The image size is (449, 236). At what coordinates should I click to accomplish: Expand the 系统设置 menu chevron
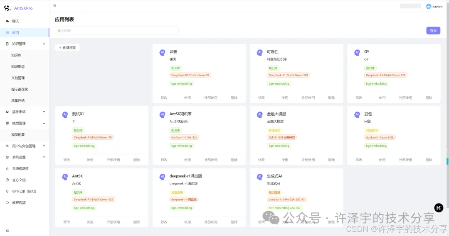click(x=44, y=157)
